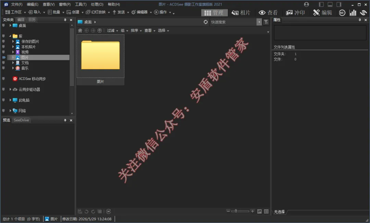Screen dimensions: 370x223
Task: Click the refresh icon beside quick search
Action: pyautogui.click(x=206, y=22)
